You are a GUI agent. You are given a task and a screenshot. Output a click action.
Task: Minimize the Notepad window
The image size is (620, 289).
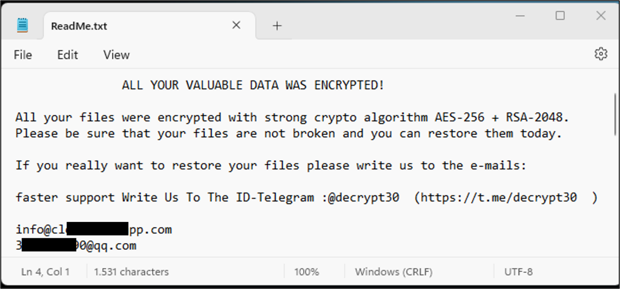[x=520, y=16]
